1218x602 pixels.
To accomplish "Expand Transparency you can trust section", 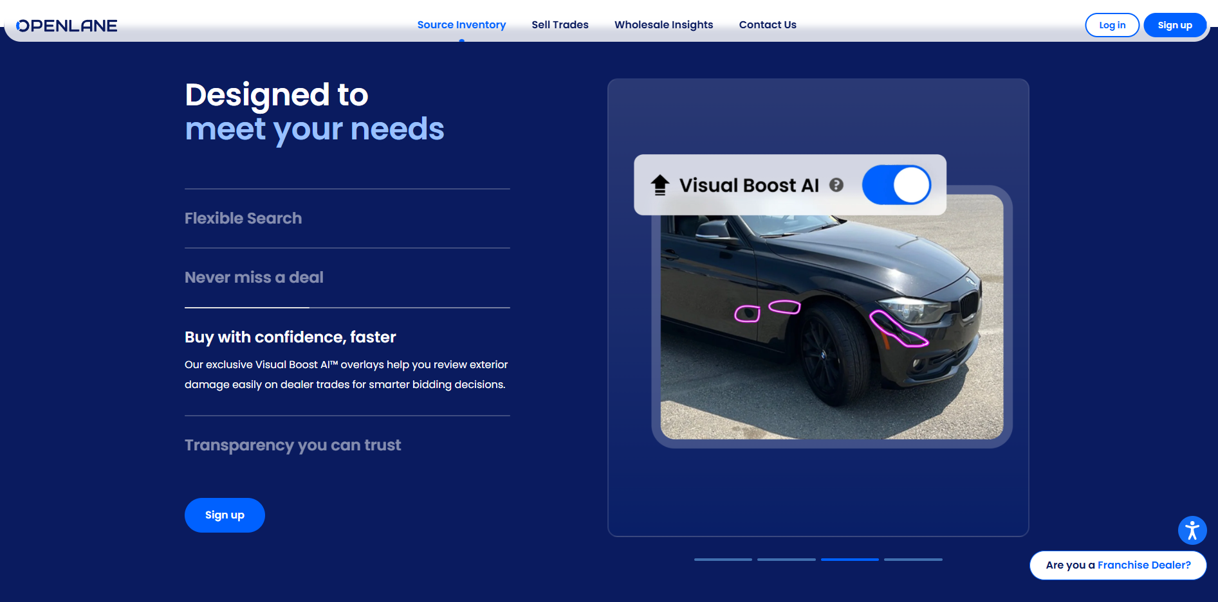I will 293,445.
